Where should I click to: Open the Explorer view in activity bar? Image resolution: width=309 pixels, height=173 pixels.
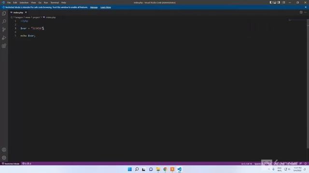[4, 13]
